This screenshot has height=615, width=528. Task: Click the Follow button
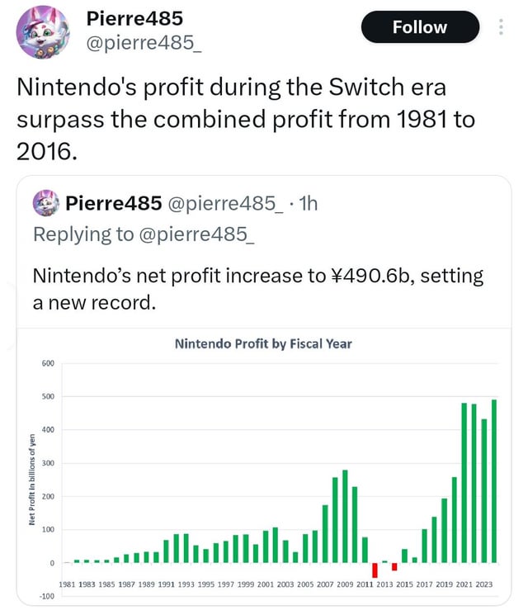(x=420, y=27)
